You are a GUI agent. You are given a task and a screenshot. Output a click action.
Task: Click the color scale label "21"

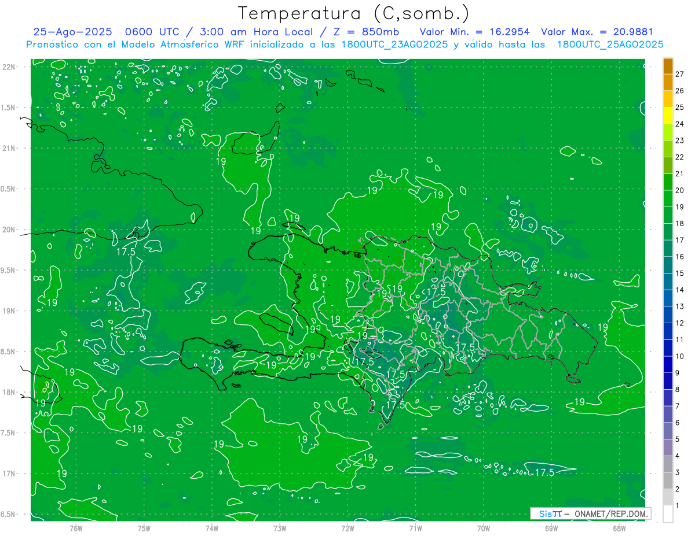(679, 174)
